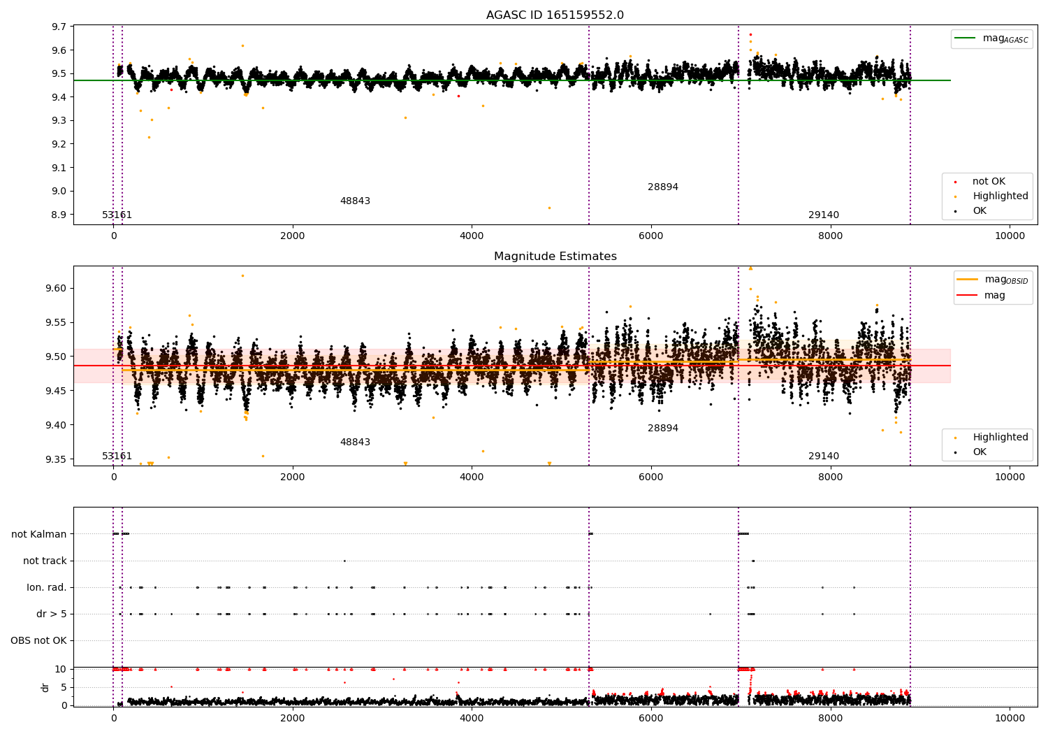Click x-axis tick 10000 on bottom plot
The height and width of the screenshot is (734, 1048).
[x=1010, y=718]
